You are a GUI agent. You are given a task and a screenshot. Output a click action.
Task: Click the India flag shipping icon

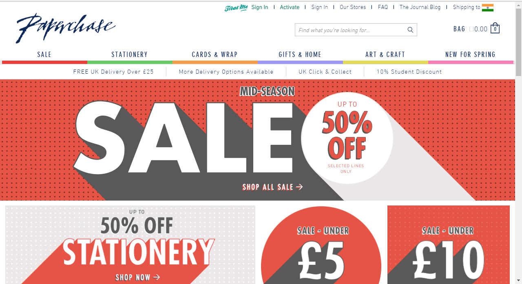488,7
